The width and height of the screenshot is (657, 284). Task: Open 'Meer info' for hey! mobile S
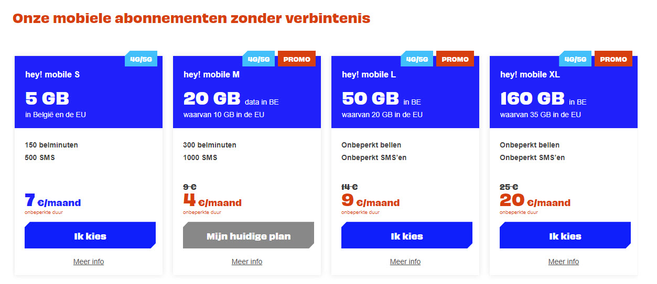[x=89, y=262]
